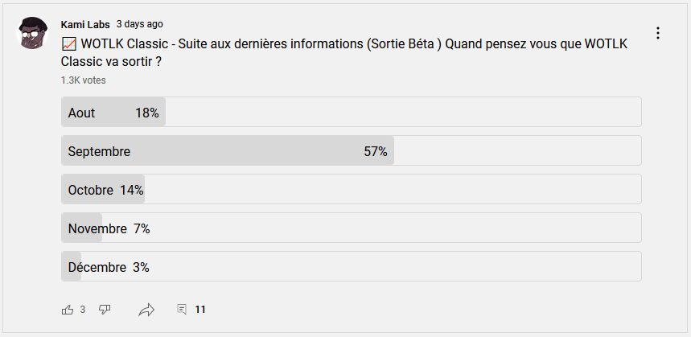Open the post options three-dot menu
The height and width of the screenshot is (337, 691).
click(x=658, y=33)
